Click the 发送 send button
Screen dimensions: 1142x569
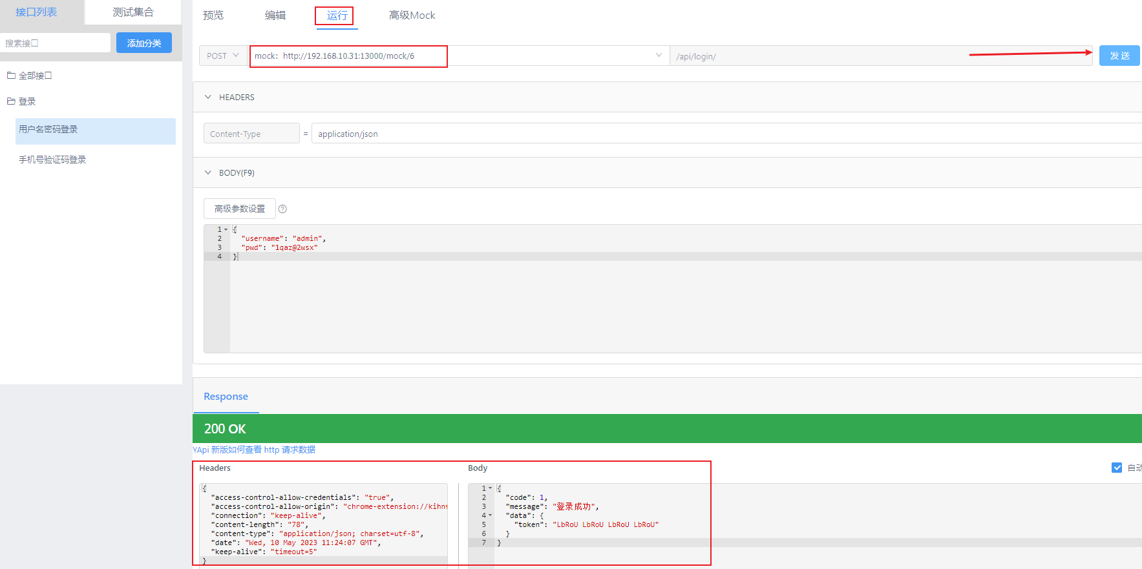[x=1119, y=56]
